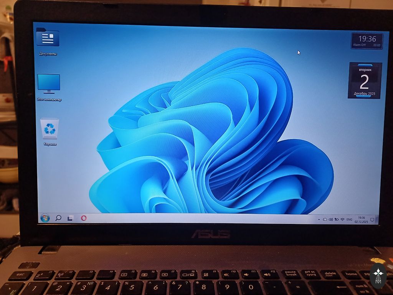Open the Документы desktop folder
The width and height of the screenshot is (393, 295).
48,38
